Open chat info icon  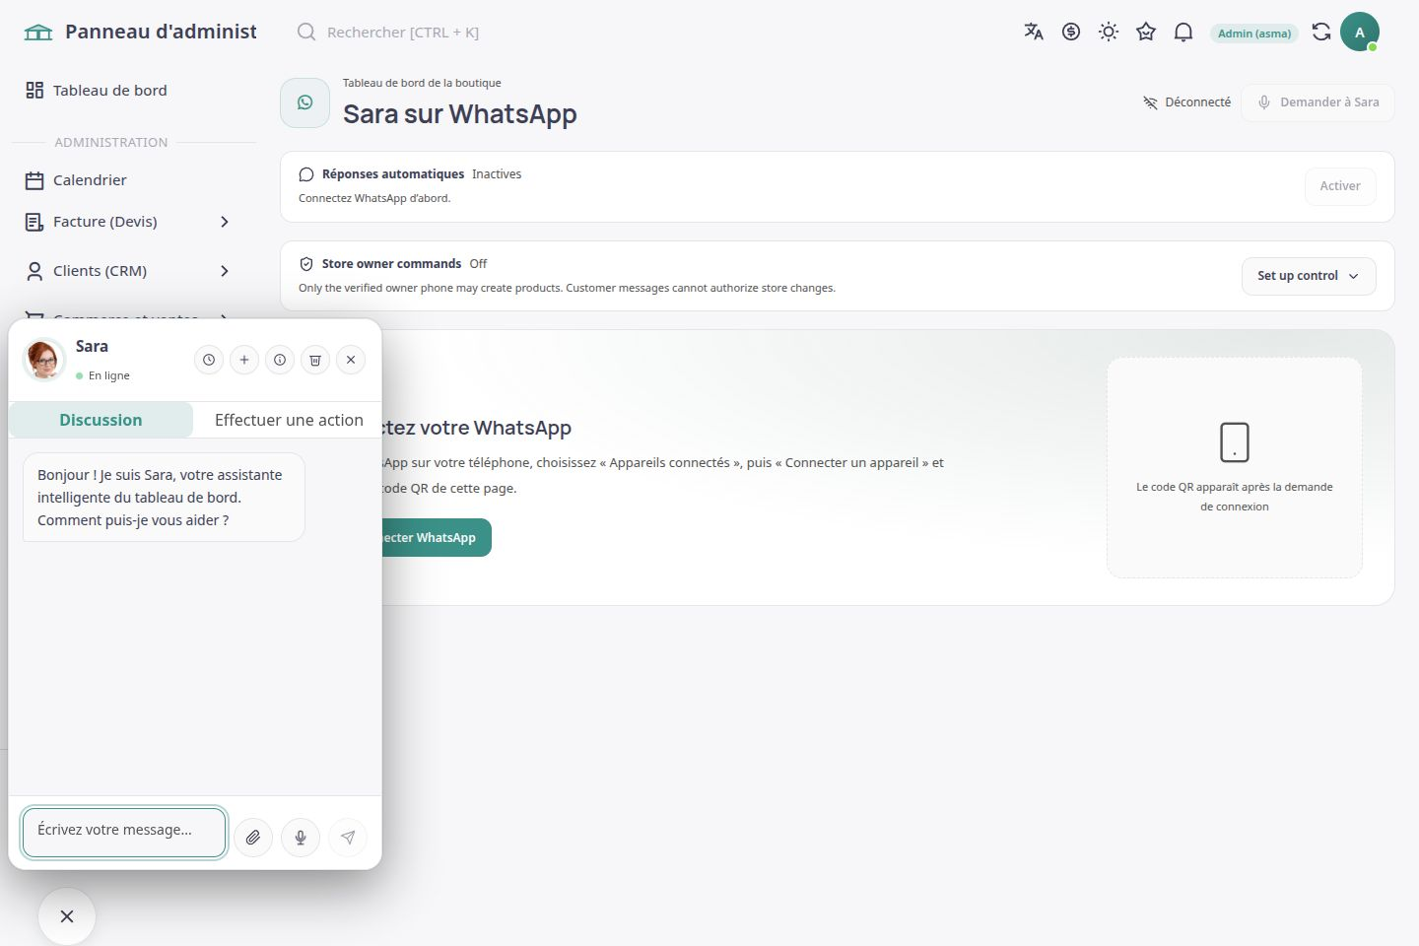pos(280,360)
